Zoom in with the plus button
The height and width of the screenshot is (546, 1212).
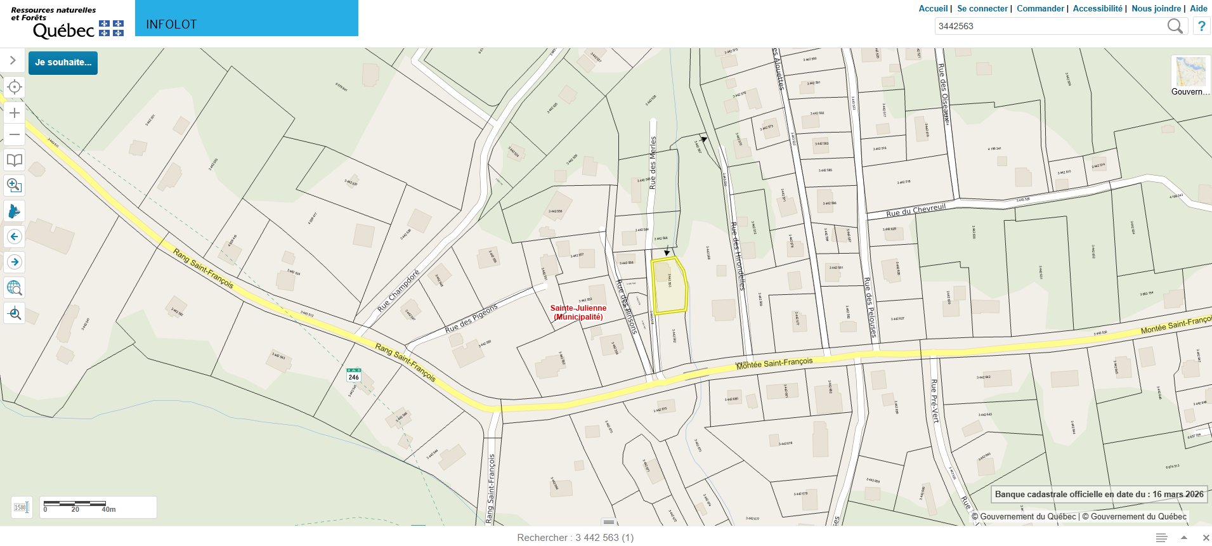(15, 113)
